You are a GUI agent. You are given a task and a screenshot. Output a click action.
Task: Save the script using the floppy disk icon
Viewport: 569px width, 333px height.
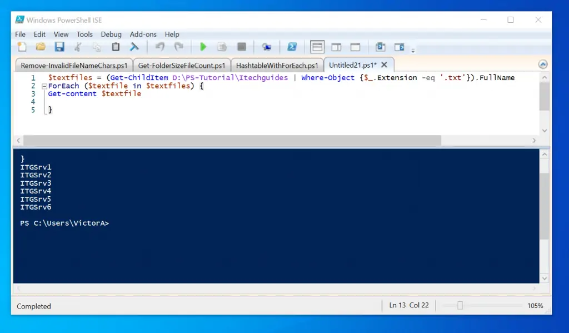(x=59, y=47)
